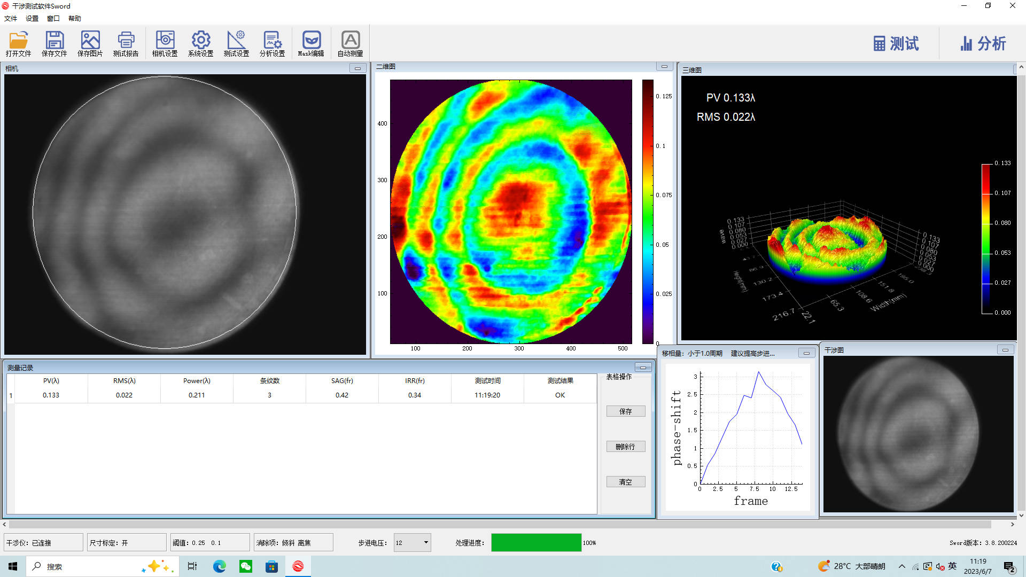Click the 清空 clear table button
1026x577 pixels.
coord(625,482)
